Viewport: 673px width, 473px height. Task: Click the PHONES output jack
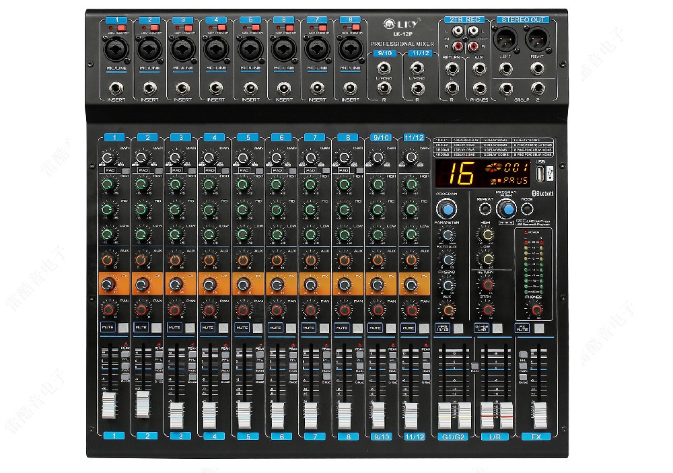[x=479, y=88]
